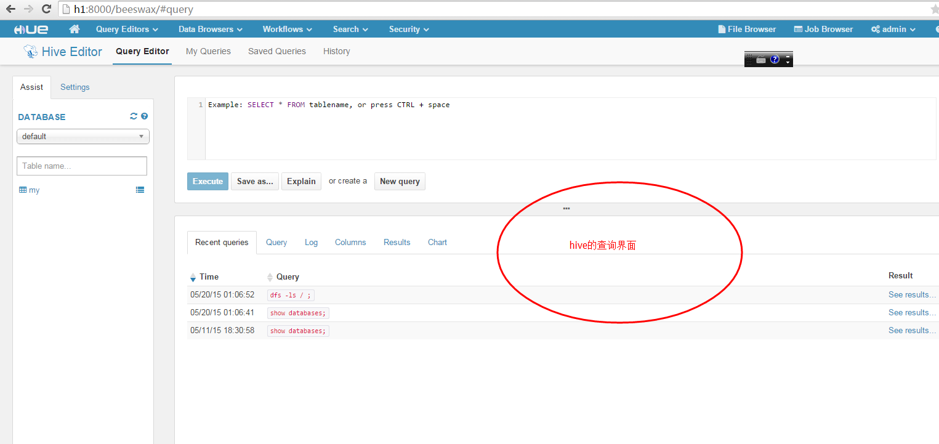Open the default database dropdown
Screen dimensions: 939x444
tap(83, 137)
